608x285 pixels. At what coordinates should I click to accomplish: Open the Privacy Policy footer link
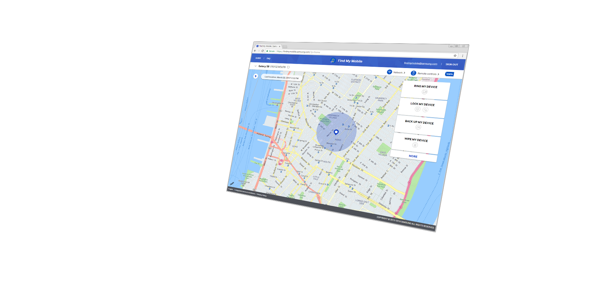(x=262, y=195)
